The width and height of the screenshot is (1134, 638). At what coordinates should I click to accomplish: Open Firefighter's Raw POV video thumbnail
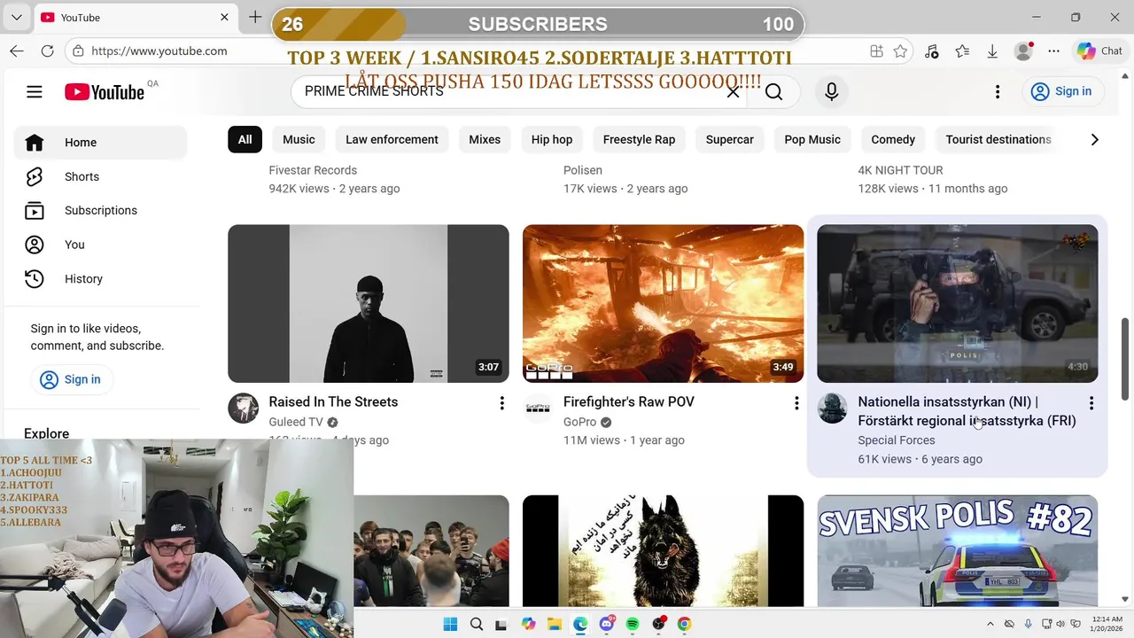[x=663, y=303]
